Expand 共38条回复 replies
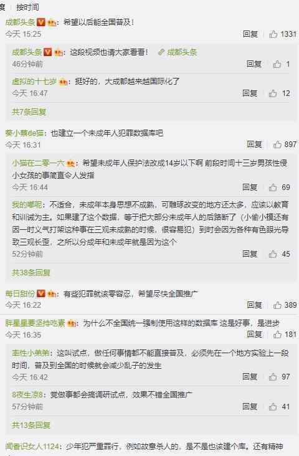This screenshot has height=456, width=299. pos(31,272)
